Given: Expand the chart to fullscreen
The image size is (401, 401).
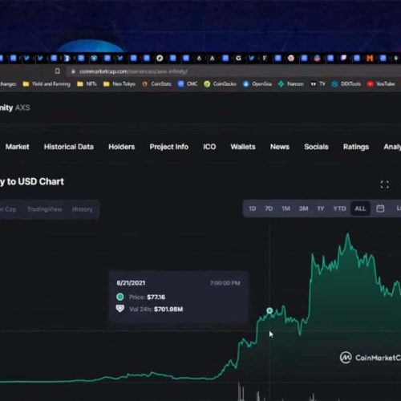Looking at the screenshot, I should point(385,184).
